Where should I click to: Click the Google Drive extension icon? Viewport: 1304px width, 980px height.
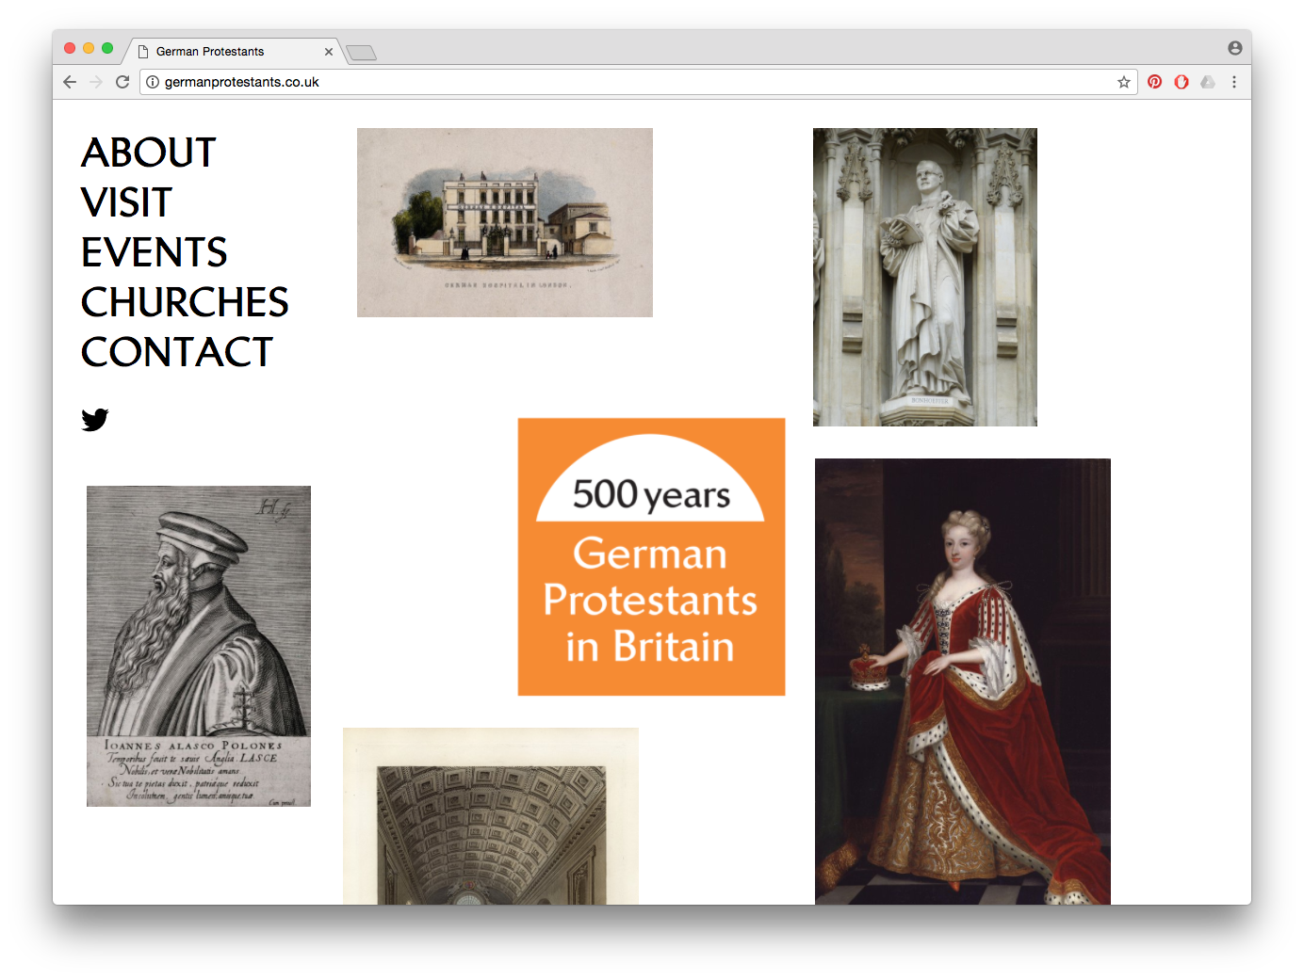coord(1208,82)
